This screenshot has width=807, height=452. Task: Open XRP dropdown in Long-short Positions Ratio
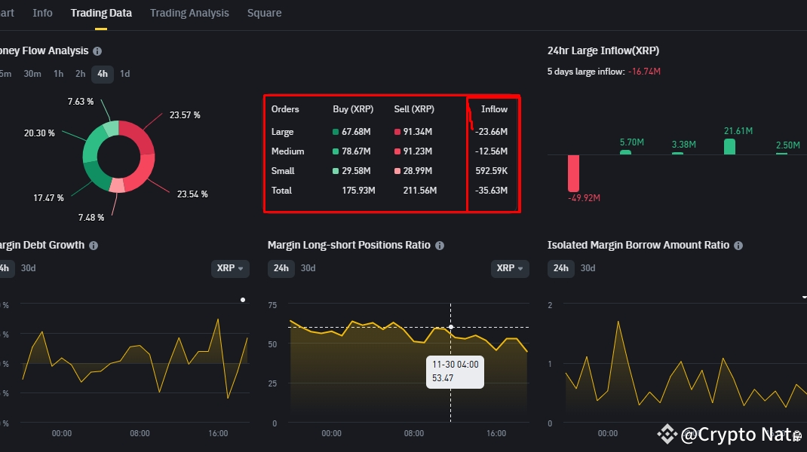(x=510, y=268)
